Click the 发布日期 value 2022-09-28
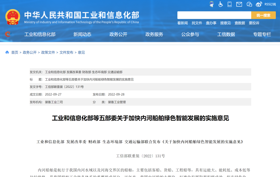This screenshot has height=177, width=280. tap(116, 94)
